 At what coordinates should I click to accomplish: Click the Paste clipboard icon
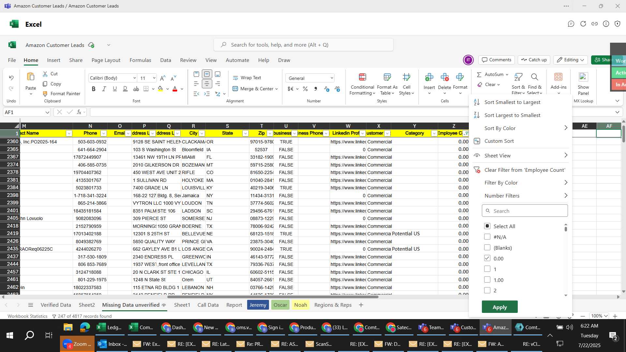pyautogui.click(x=31, y=77)
